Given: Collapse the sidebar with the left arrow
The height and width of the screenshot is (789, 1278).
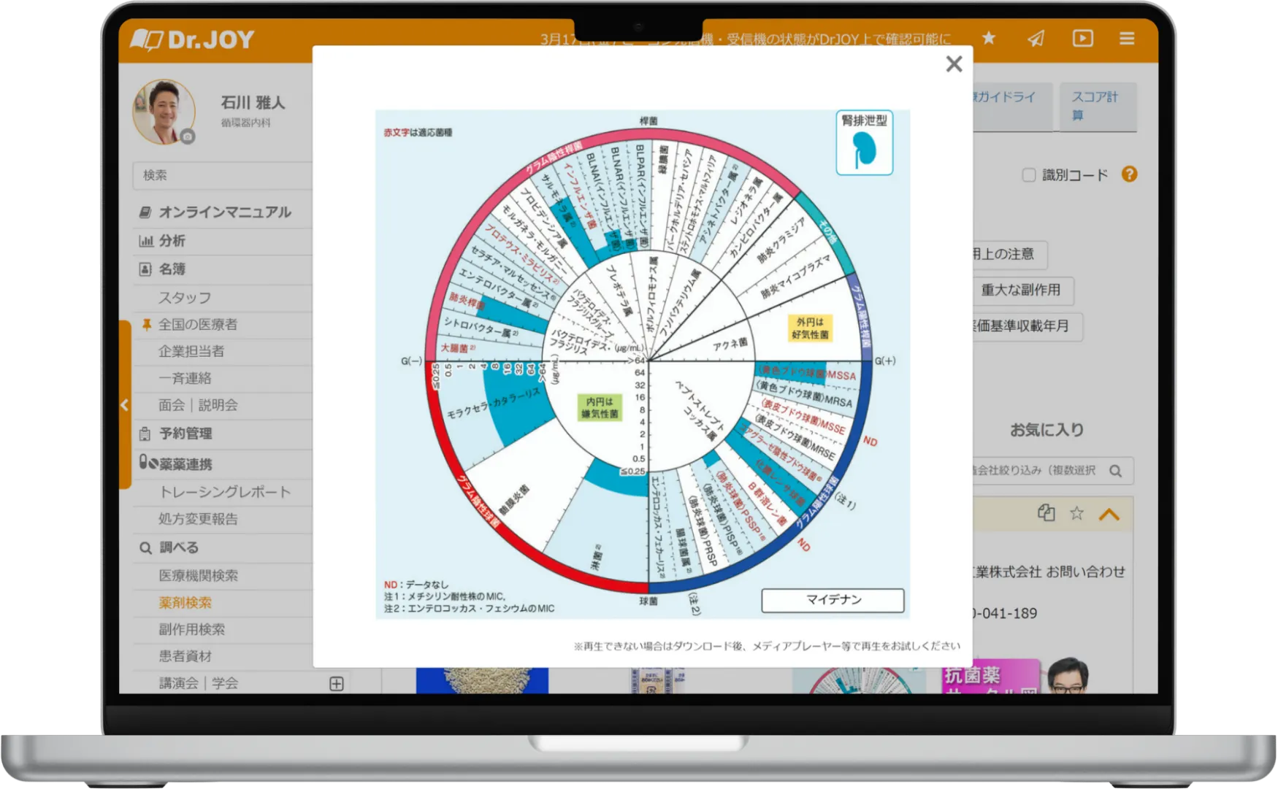Looking at the screenshot, I should tap(124, 405).
